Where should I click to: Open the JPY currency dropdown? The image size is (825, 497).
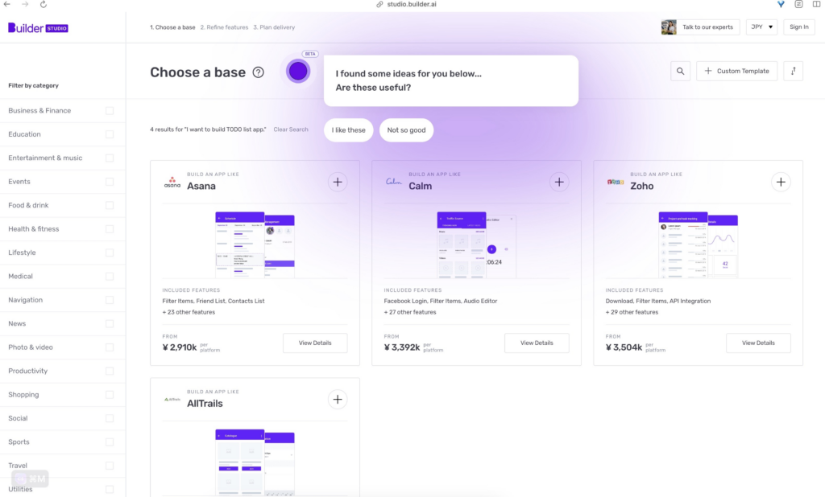pyautogui.click(x=761, y=27)
